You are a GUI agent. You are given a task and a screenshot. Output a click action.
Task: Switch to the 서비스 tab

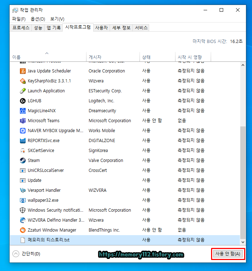point(141,28)
